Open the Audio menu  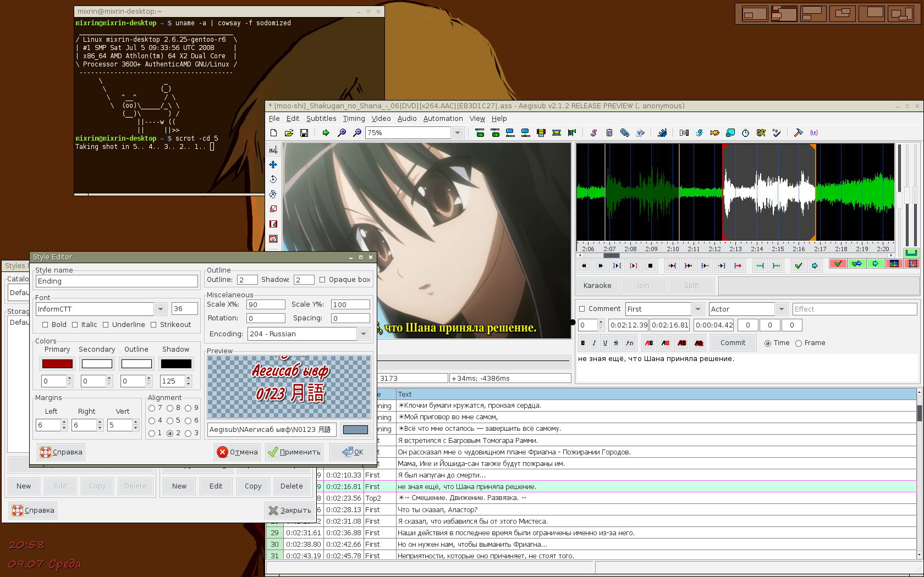click(x=407, y=119)
